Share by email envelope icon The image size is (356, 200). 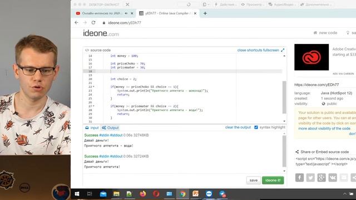pyautogui.click(x=344, y=178)
